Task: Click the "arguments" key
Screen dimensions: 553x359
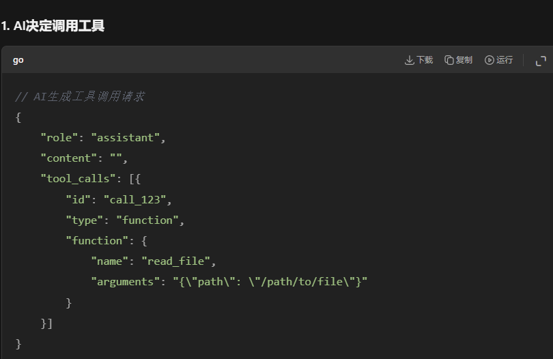Action: coord(125,282)
